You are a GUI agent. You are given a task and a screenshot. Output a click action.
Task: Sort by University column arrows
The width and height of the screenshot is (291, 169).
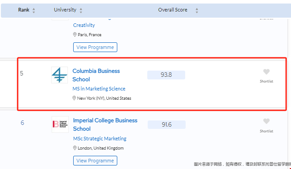pyautogui.click(x=81, y=10)
